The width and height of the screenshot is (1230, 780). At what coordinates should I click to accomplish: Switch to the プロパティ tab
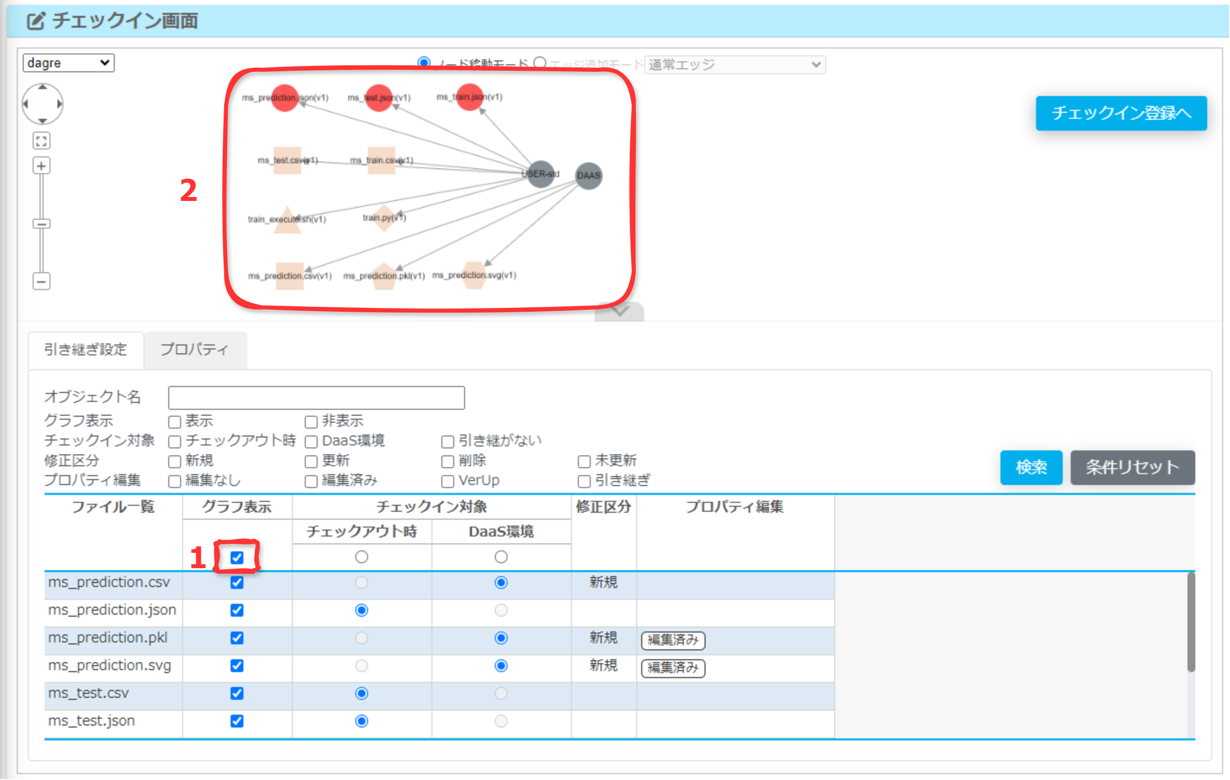[x=195, y=350]
